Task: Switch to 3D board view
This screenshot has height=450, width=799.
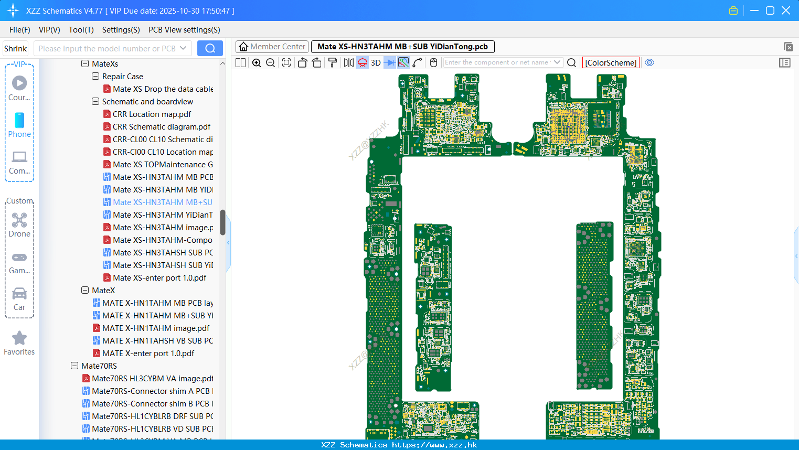Action: (x=376, y=62)
